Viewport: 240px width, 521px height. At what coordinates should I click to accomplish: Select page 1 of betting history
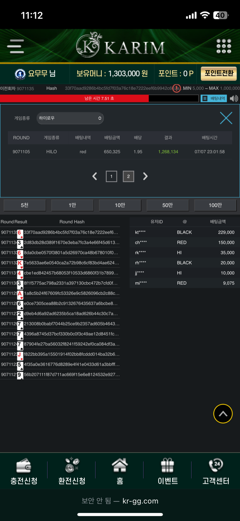pos(112,176)
